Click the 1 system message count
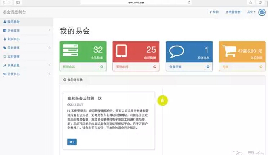This screenshot has height=155, width=268. pyautogui.click(x=207, y=50)
